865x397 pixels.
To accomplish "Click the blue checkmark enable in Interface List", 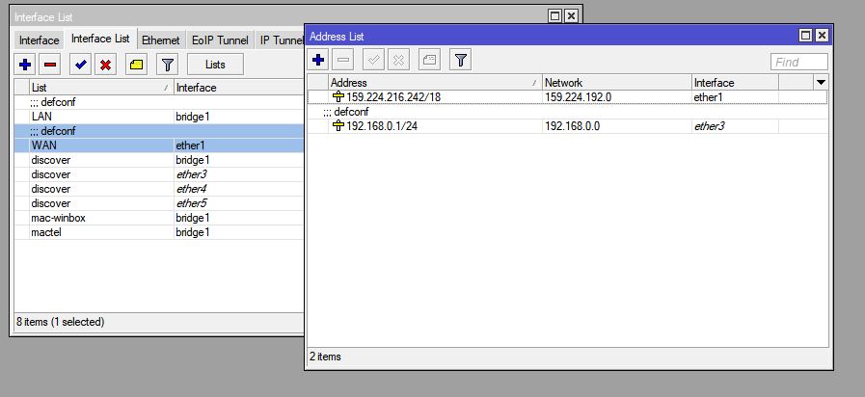I will [81, 65].
